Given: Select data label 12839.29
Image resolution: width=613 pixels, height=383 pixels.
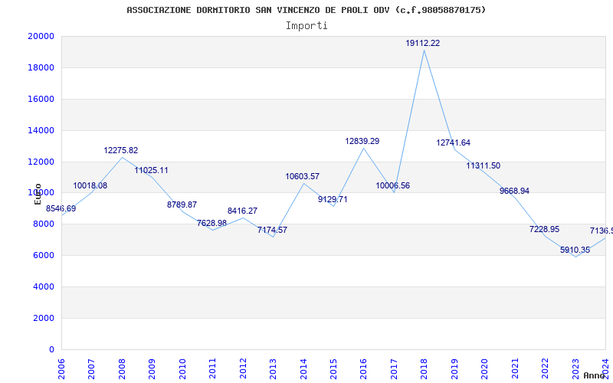Looking at the screenshot, I should [362, 142].
